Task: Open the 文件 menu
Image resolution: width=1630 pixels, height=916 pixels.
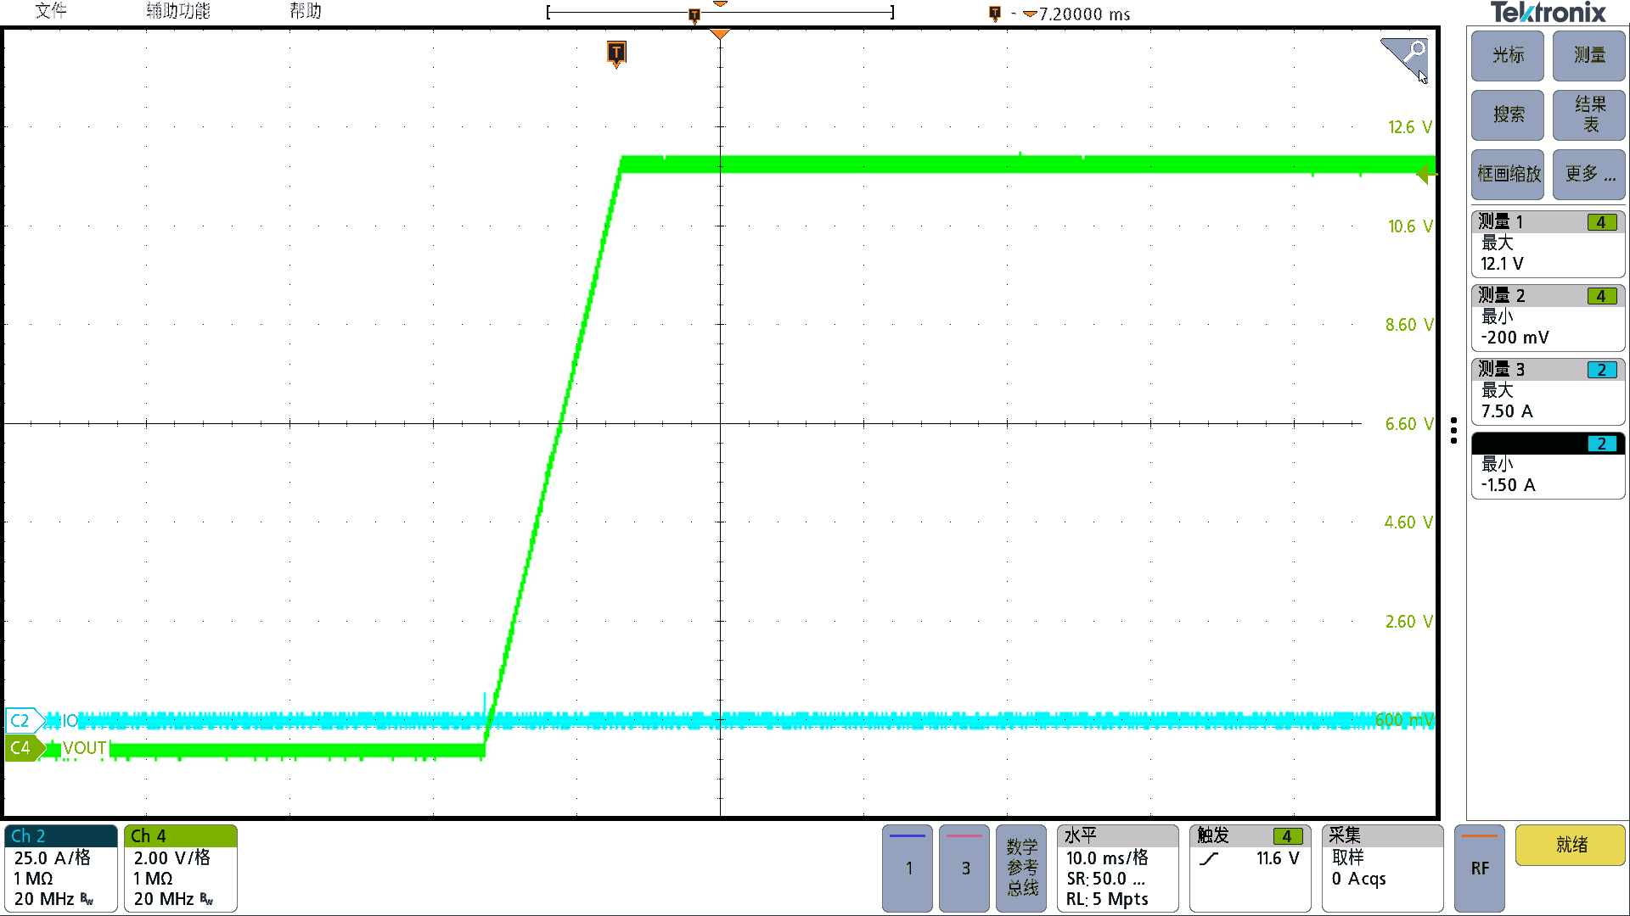Action: [51, 11]
